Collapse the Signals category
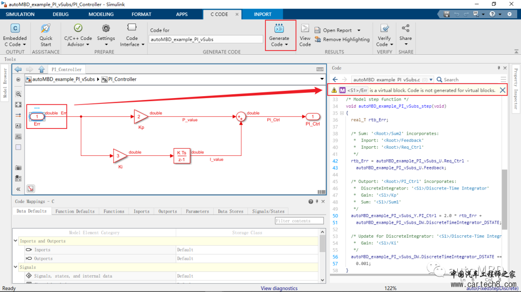Image resolution: width=521 pixels, height=292 pixels. pos(15,267)
